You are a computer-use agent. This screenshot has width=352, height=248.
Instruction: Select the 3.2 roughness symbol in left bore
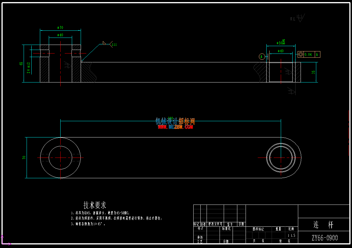[x=68, y=65]
